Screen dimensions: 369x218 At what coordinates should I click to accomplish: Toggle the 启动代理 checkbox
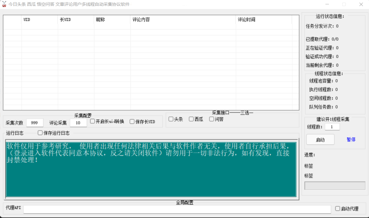338,209
